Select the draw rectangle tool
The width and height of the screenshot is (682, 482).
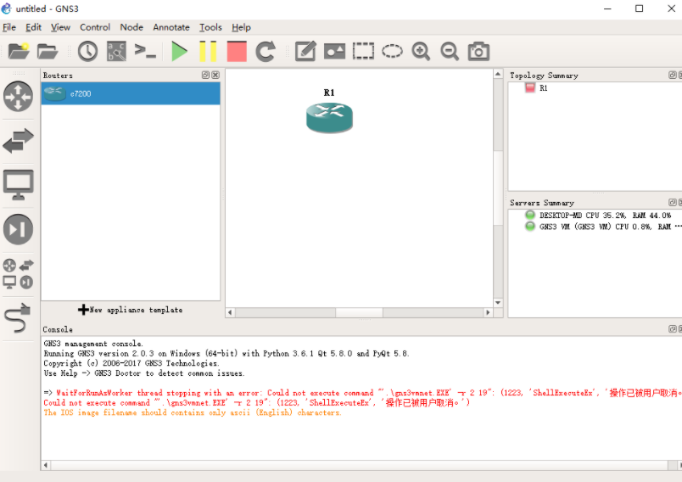363,51
